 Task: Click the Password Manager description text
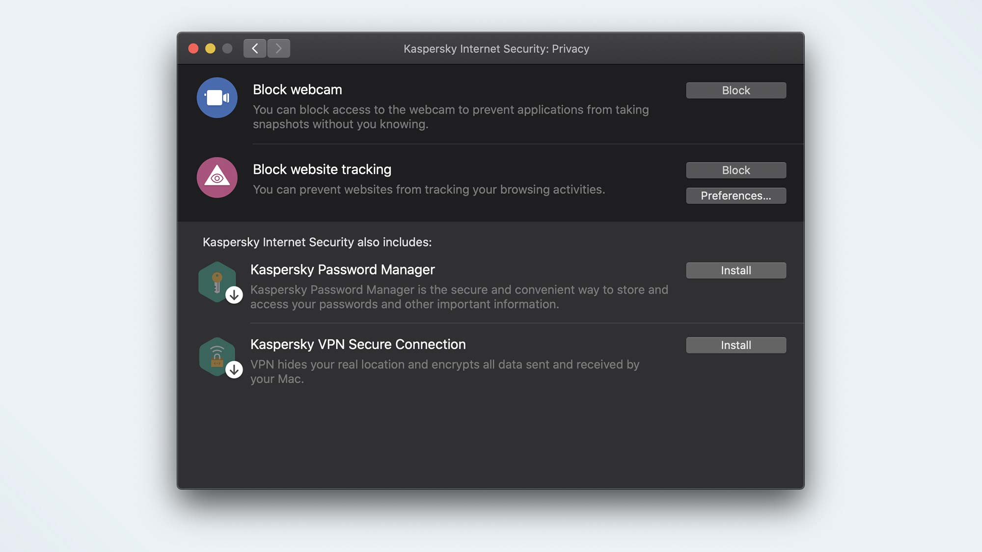459,297
